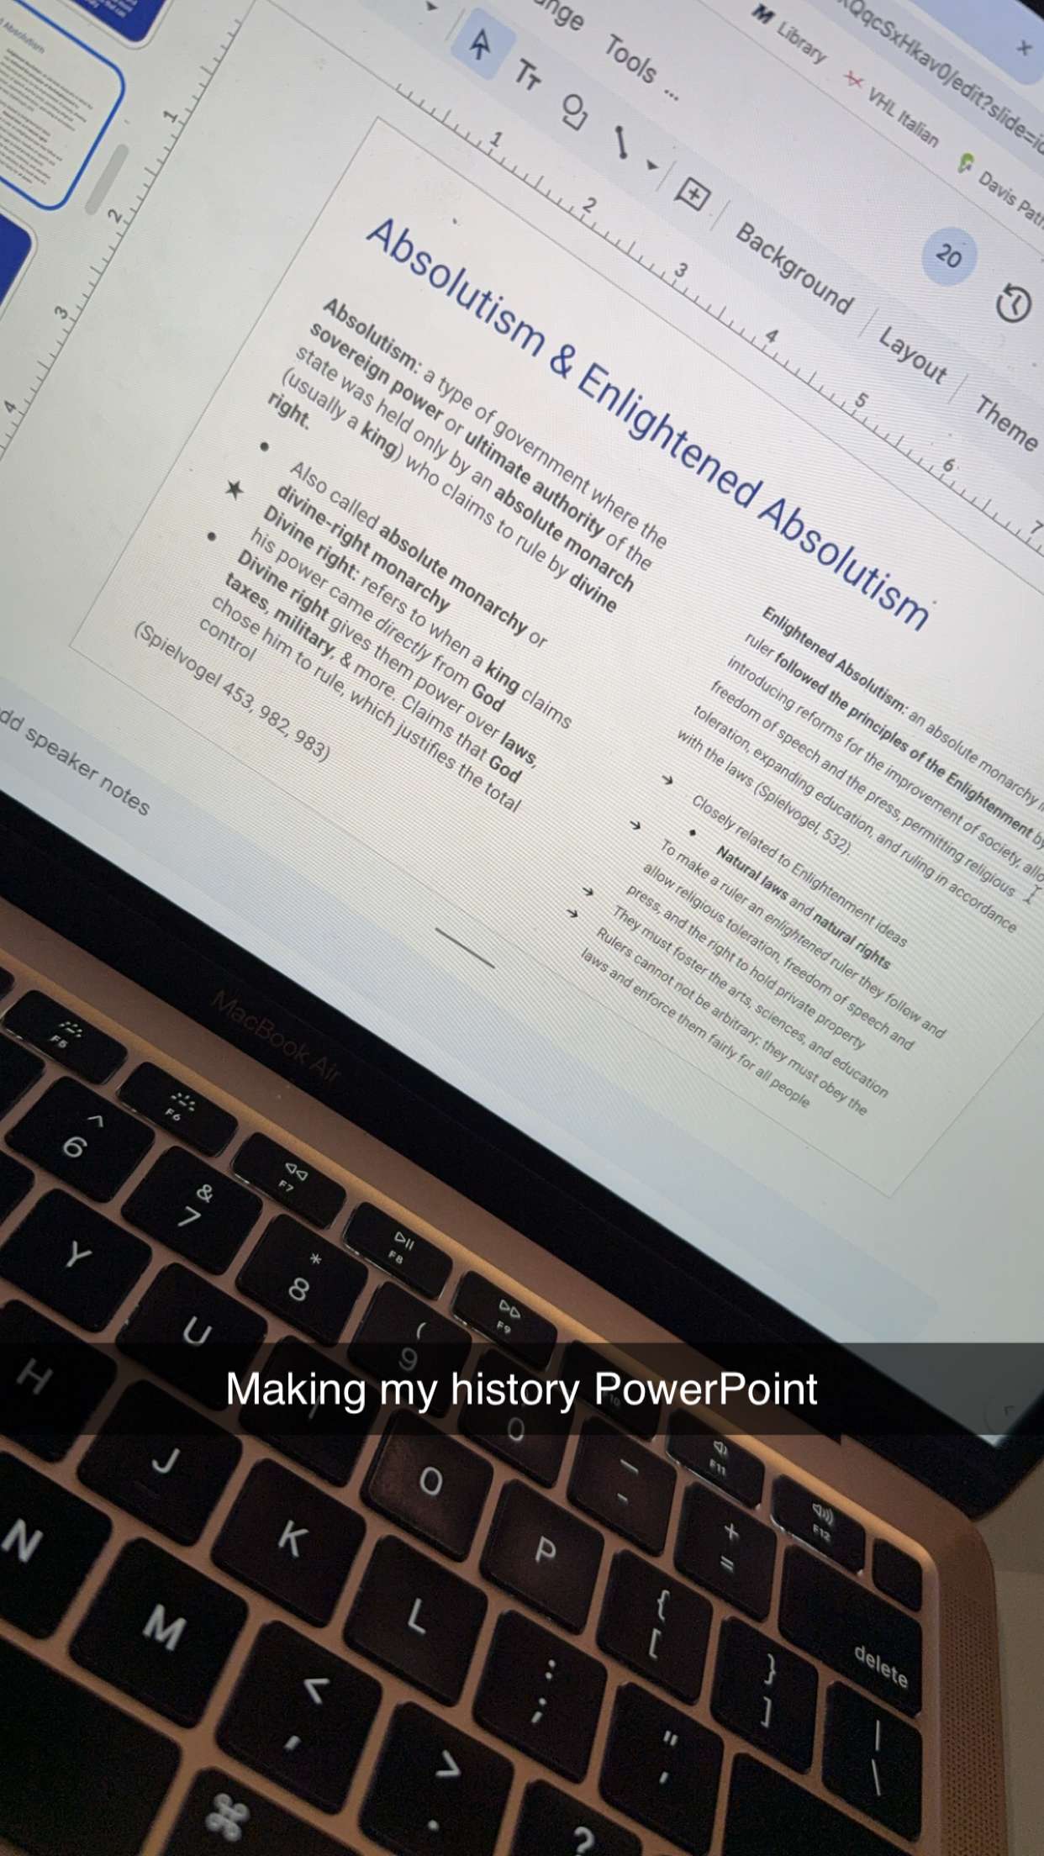Click the collaborator badge showing 20

click(948, 254)
